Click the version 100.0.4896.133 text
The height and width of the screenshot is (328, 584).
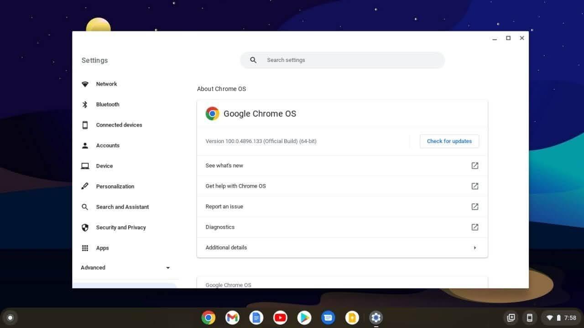coord(261,141)
